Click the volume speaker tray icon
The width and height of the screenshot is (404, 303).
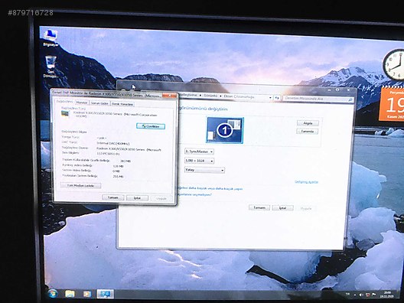pos(361,295)
